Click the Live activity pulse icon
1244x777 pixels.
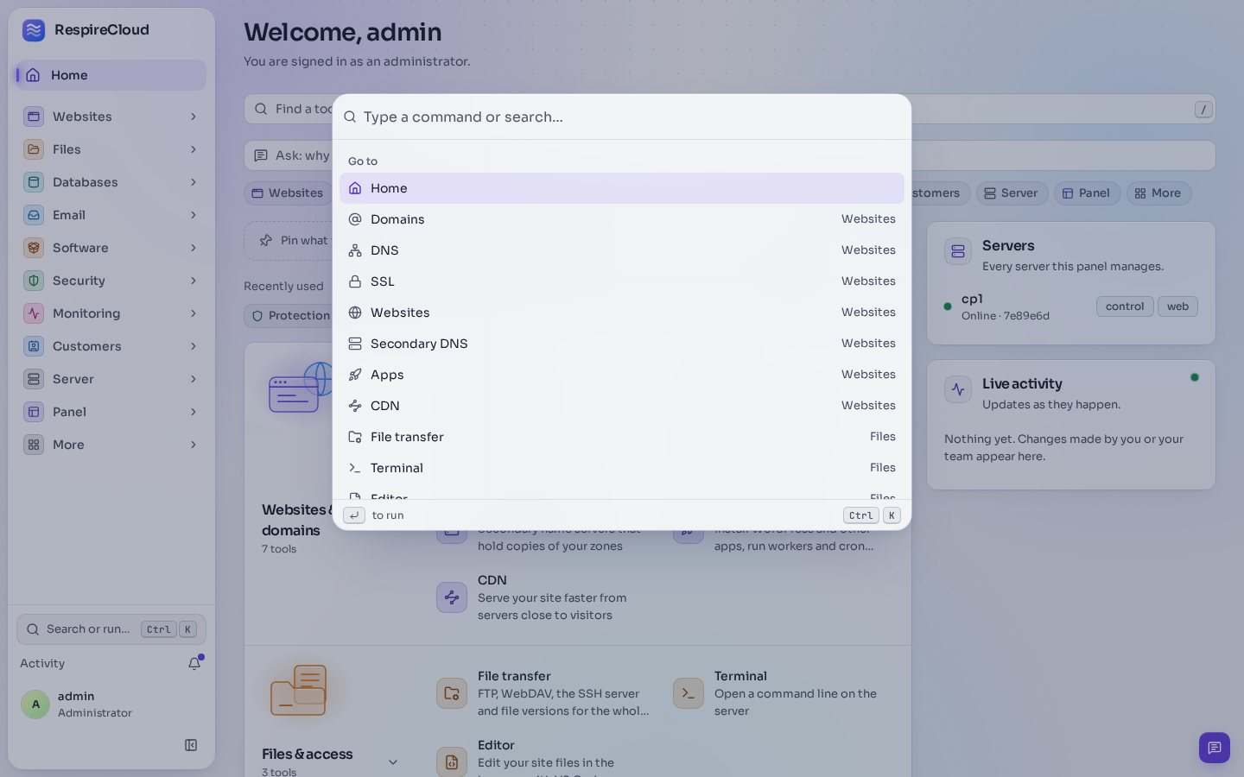(x=958, y=390)
